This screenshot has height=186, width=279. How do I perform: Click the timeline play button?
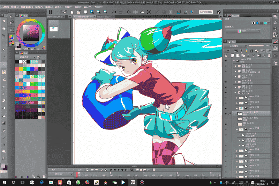click(119, 170)
